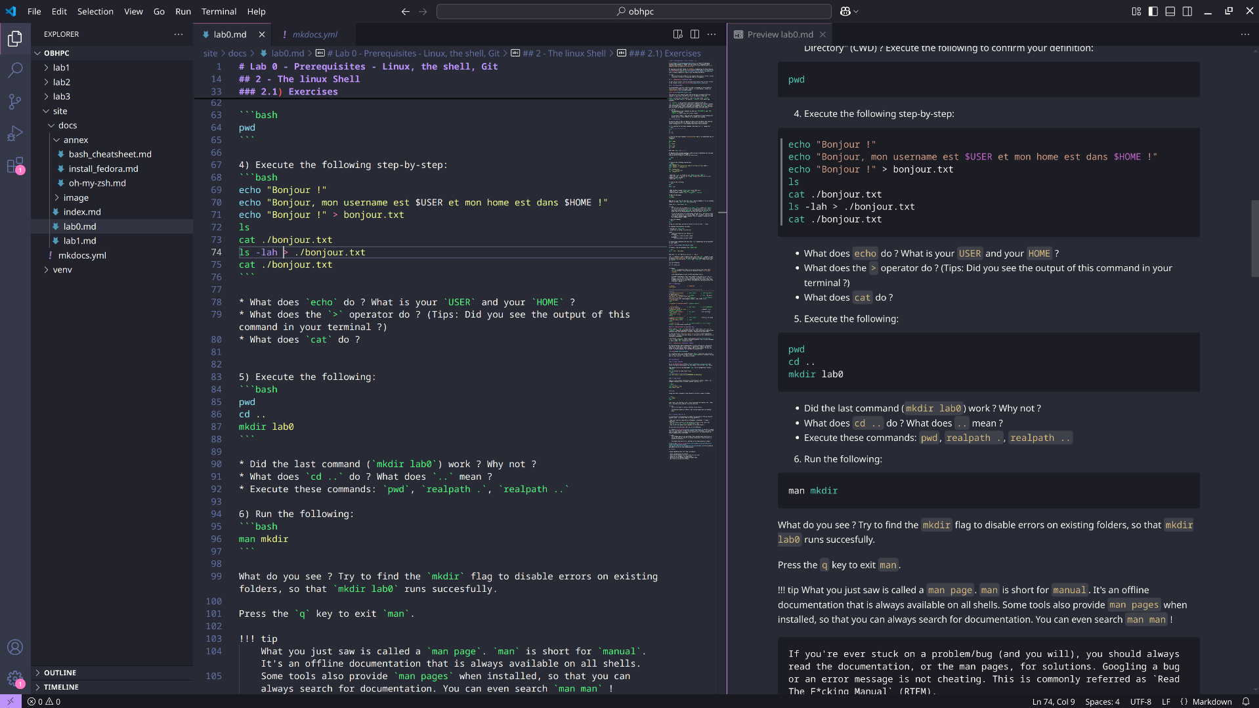This screenshot has height=708, width=1259.
Task: Open the Extensions view
Action: tap(15, 165)
